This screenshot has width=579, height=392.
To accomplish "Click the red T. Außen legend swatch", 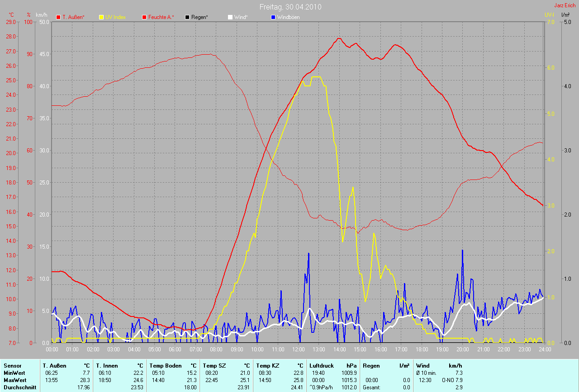I will (x=58, y=17).
